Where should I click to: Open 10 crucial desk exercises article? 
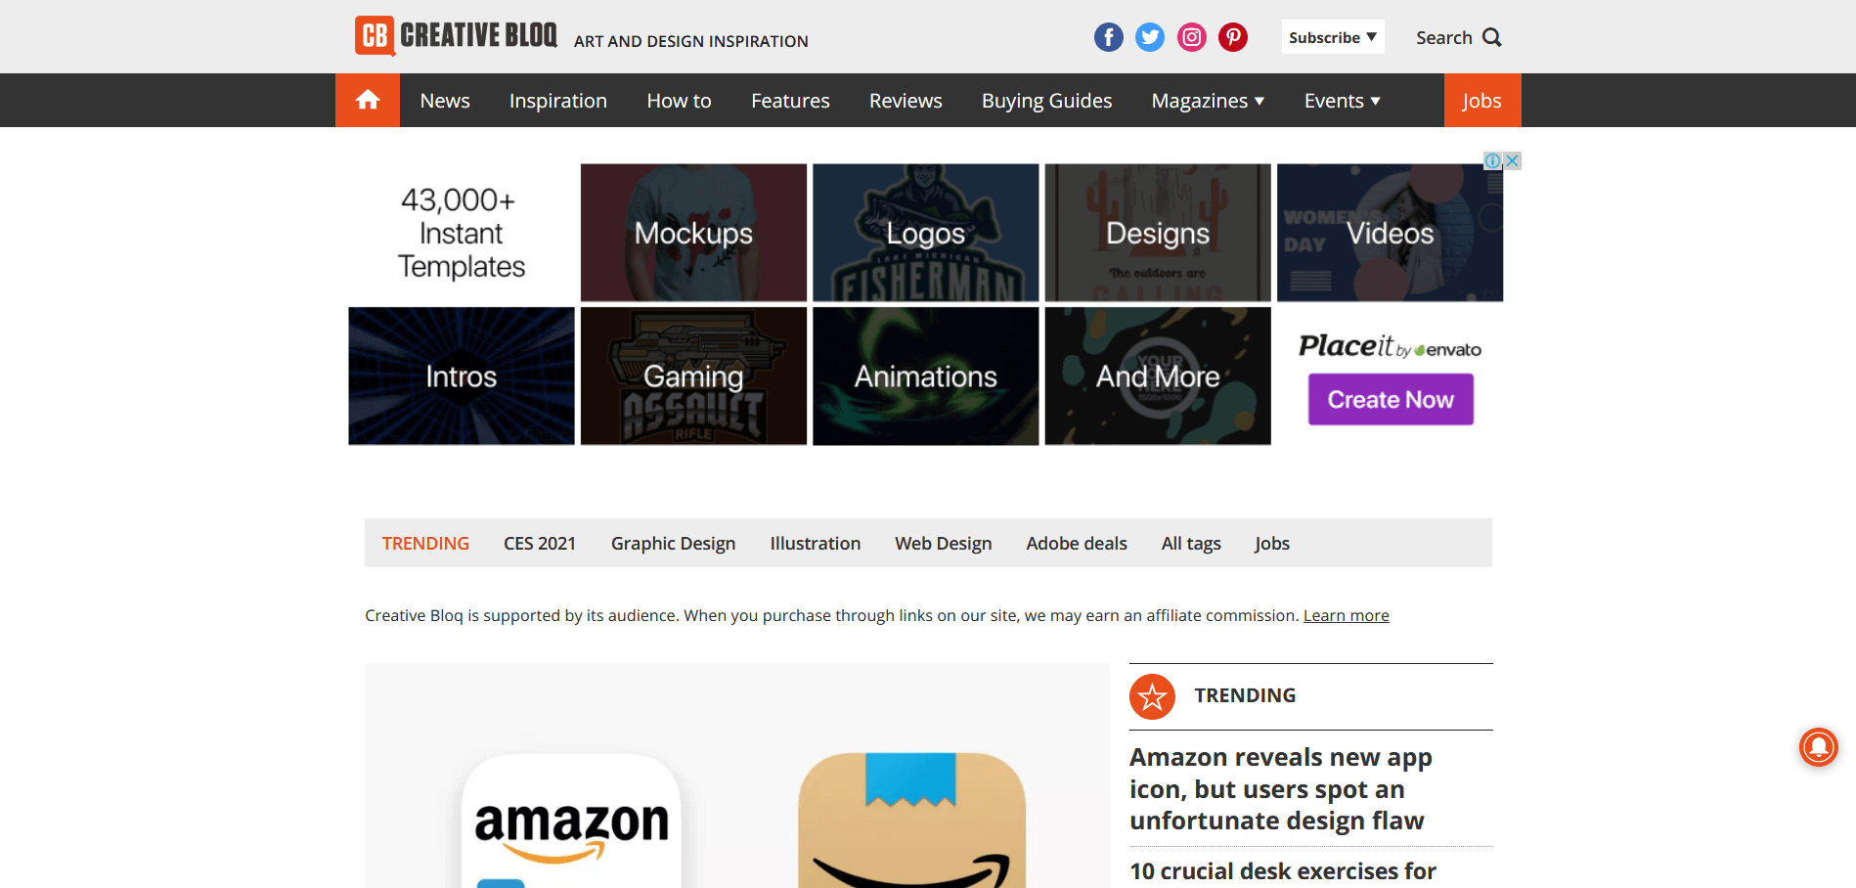(1283, 870)
